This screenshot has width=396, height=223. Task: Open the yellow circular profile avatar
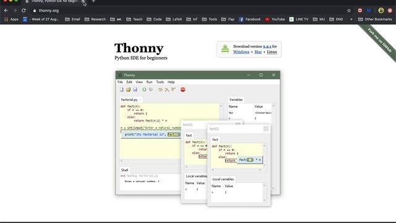coord(381,11)
